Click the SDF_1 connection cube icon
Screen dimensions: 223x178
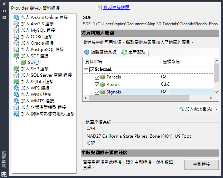(x=23, y=62)
